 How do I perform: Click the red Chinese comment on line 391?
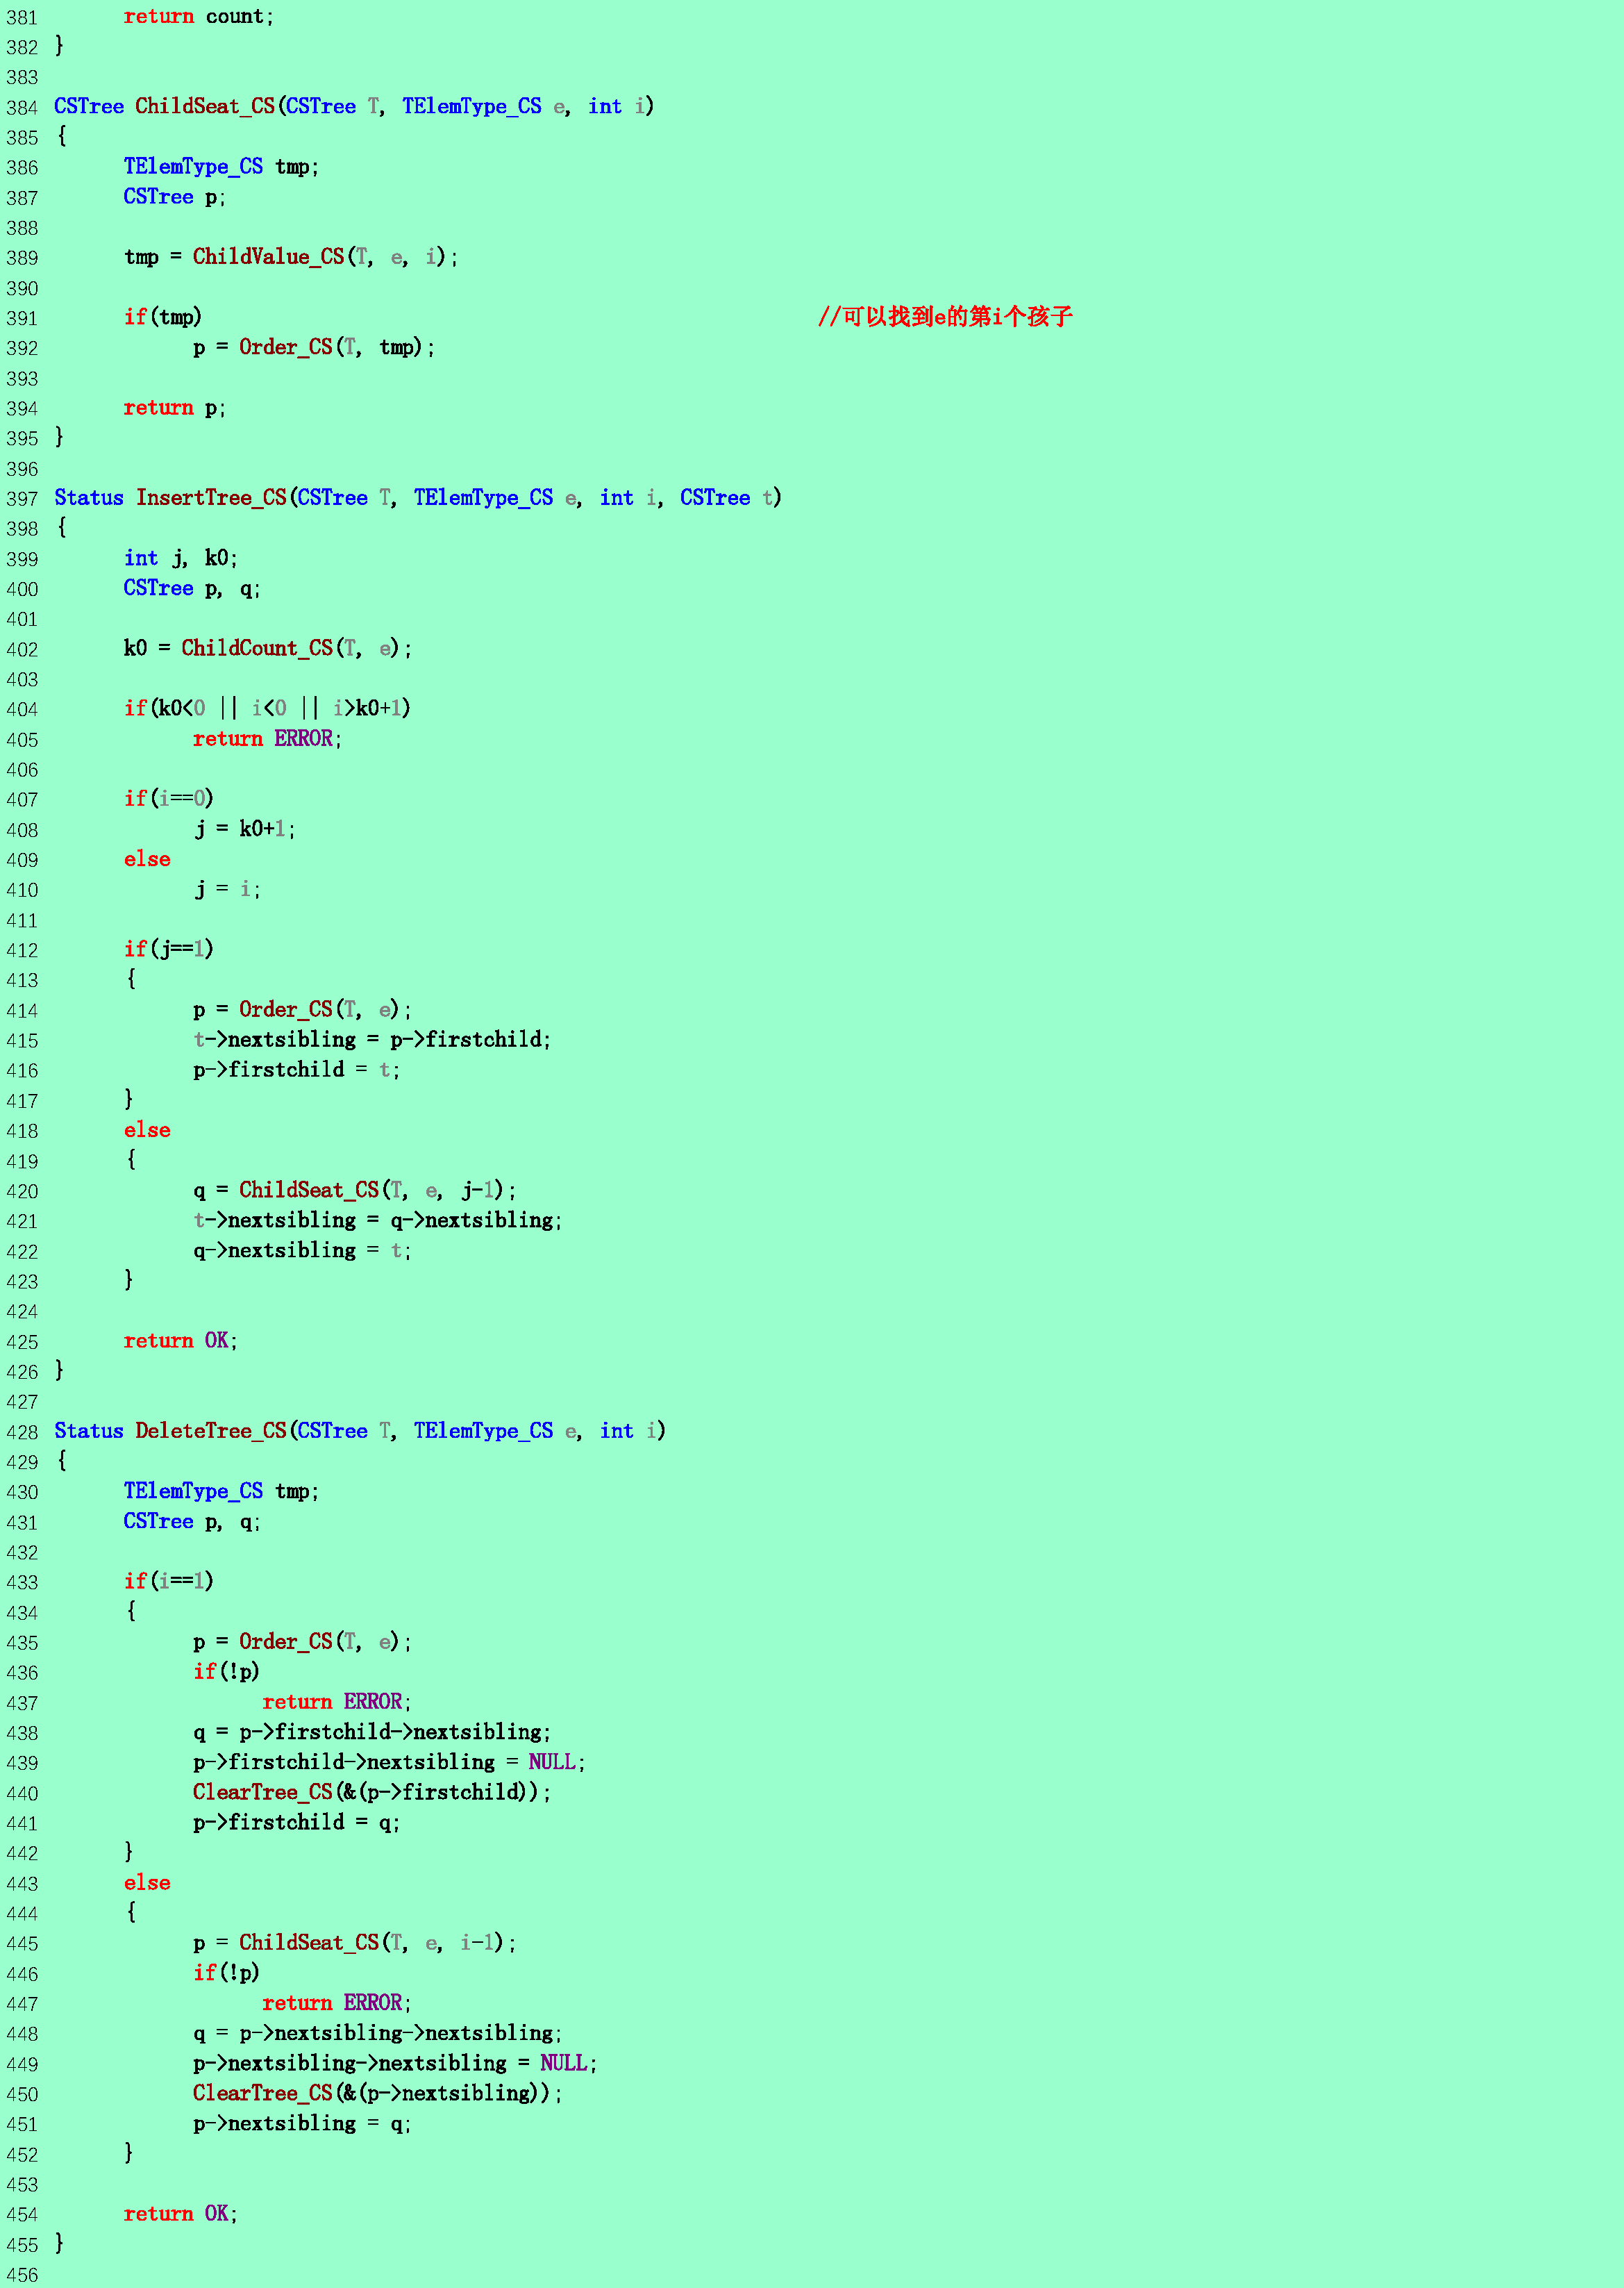tap(945, 317)
